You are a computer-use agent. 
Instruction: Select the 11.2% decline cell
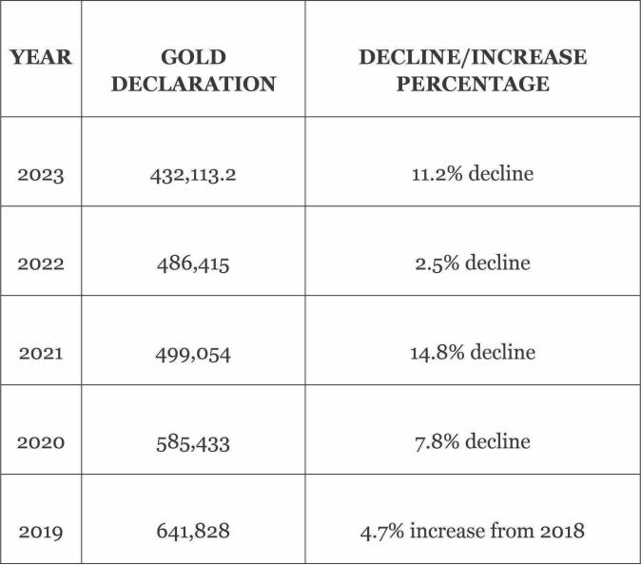(x=473, y=174)
